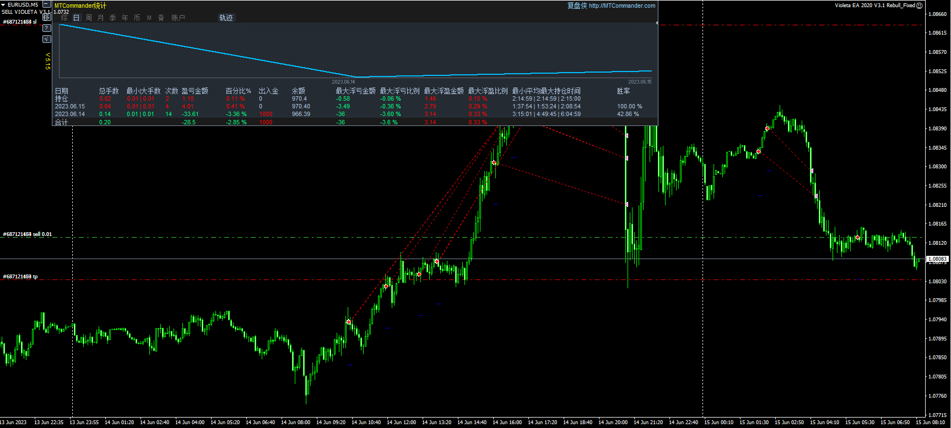Switch to the 周 weekly statistics tab

click(89, 18)
